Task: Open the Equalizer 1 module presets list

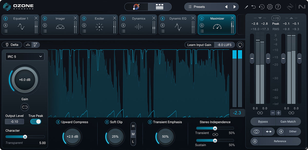Action: [x=6, y=31]
